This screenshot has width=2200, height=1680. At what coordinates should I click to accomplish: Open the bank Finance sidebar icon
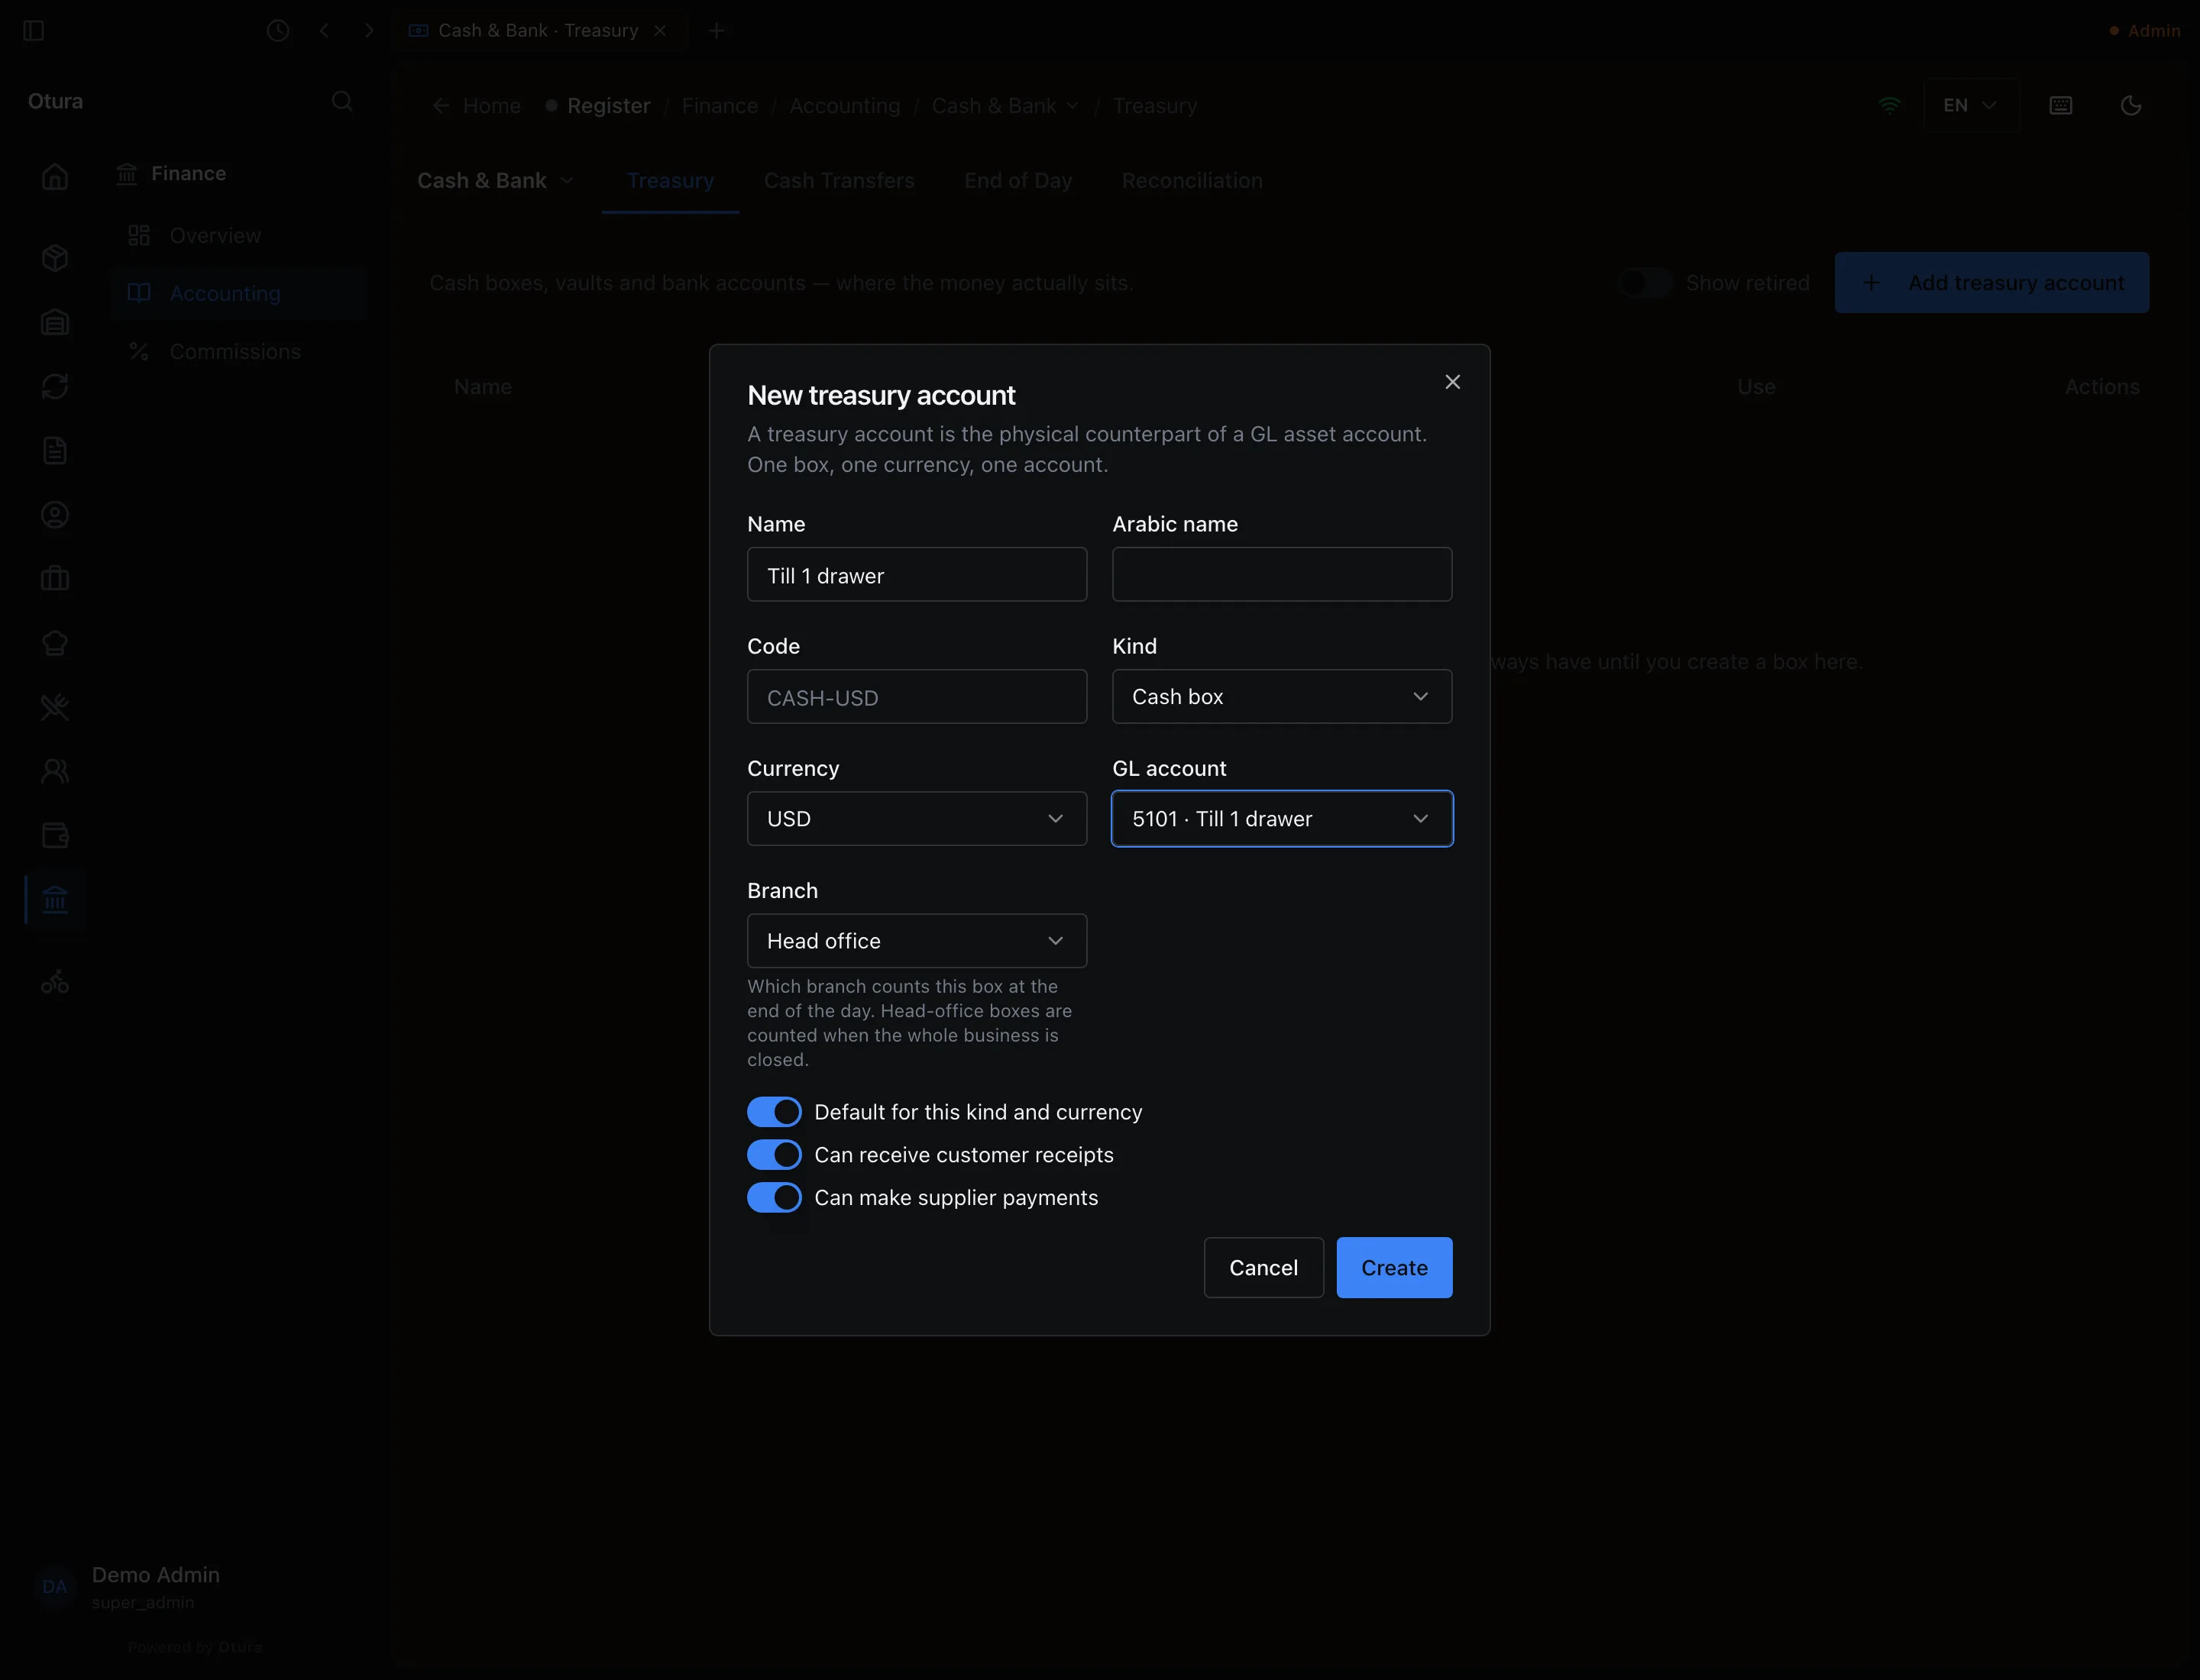[x=55, y=900]
